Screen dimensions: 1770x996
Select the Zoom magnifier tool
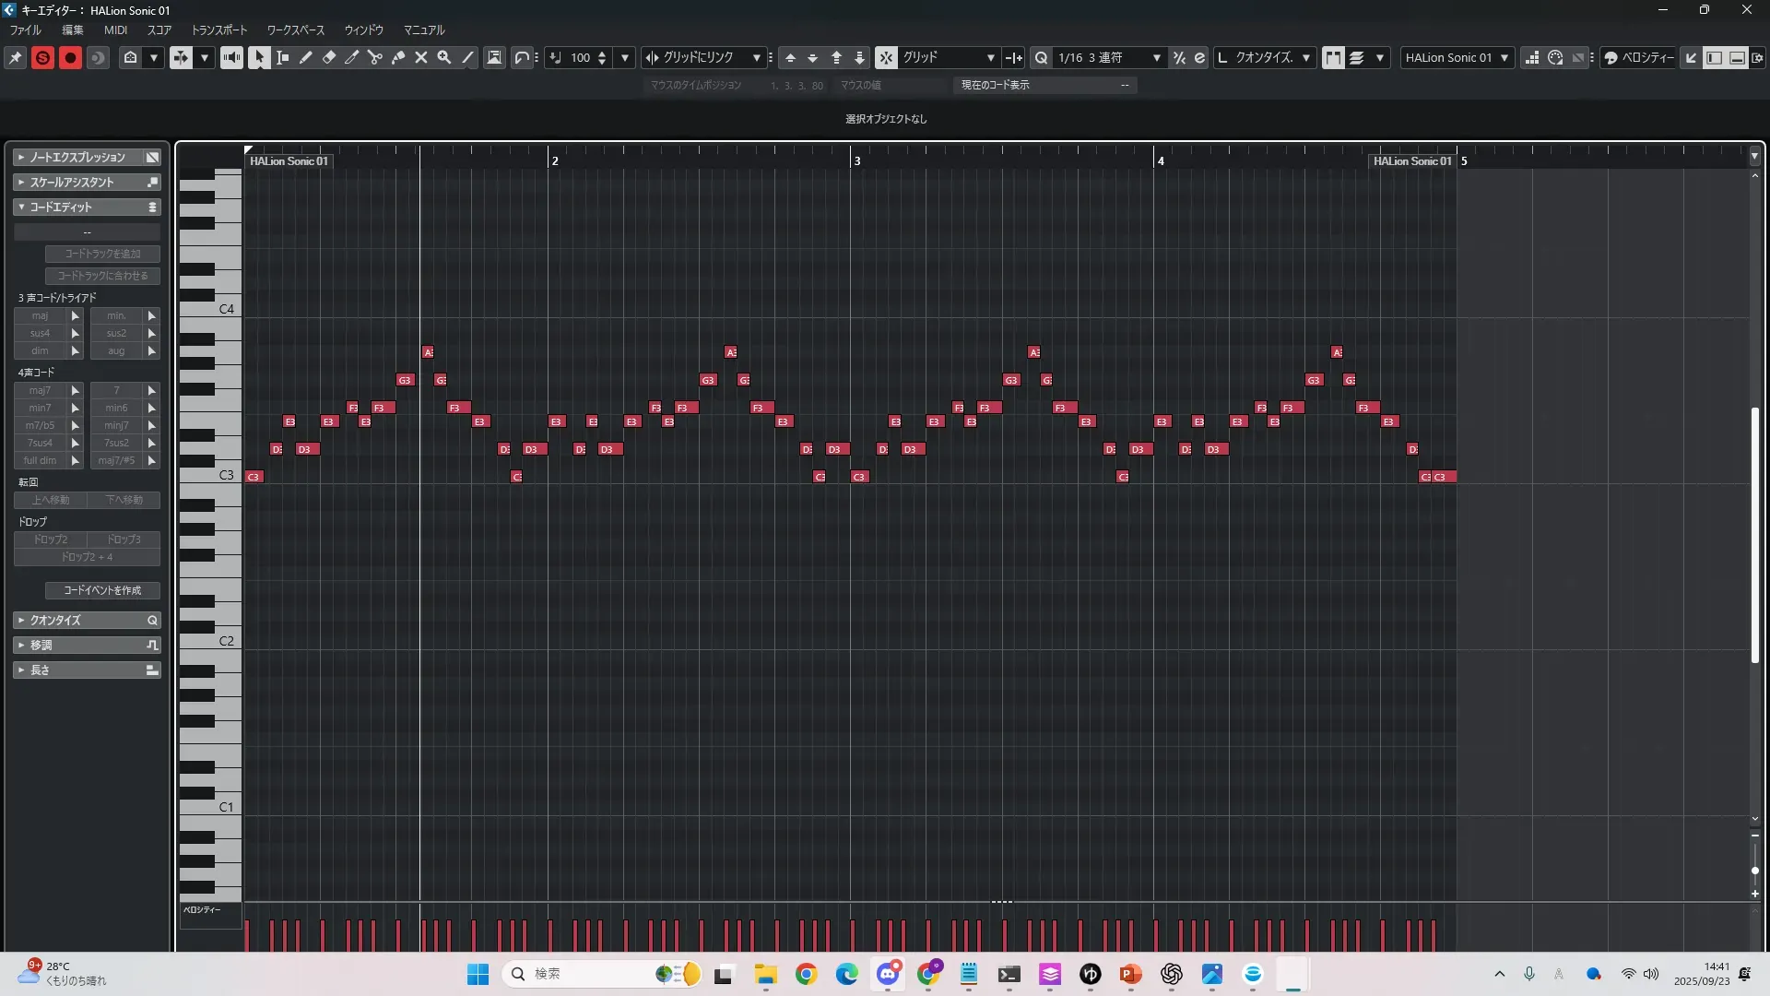tap(444, 57)
